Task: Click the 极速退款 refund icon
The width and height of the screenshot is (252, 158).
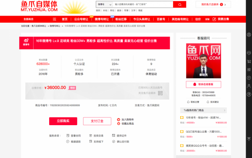Action: pyautogui.click(x=68, y=142)
